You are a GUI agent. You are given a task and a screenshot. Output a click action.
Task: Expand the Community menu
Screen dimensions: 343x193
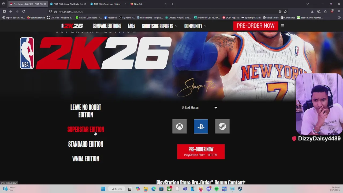coord(195,26)
